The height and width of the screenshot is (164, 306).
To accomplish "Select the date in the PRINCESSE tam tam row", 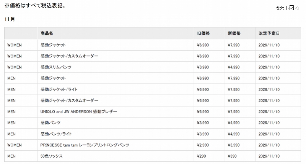I will [269, 145].
